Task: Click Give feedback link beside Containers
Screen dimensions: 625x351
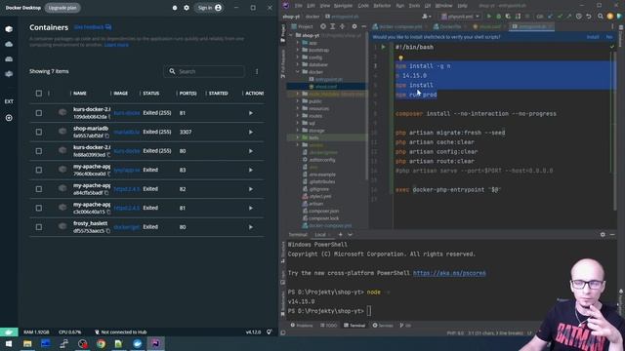Action: (x=93, y=27)
